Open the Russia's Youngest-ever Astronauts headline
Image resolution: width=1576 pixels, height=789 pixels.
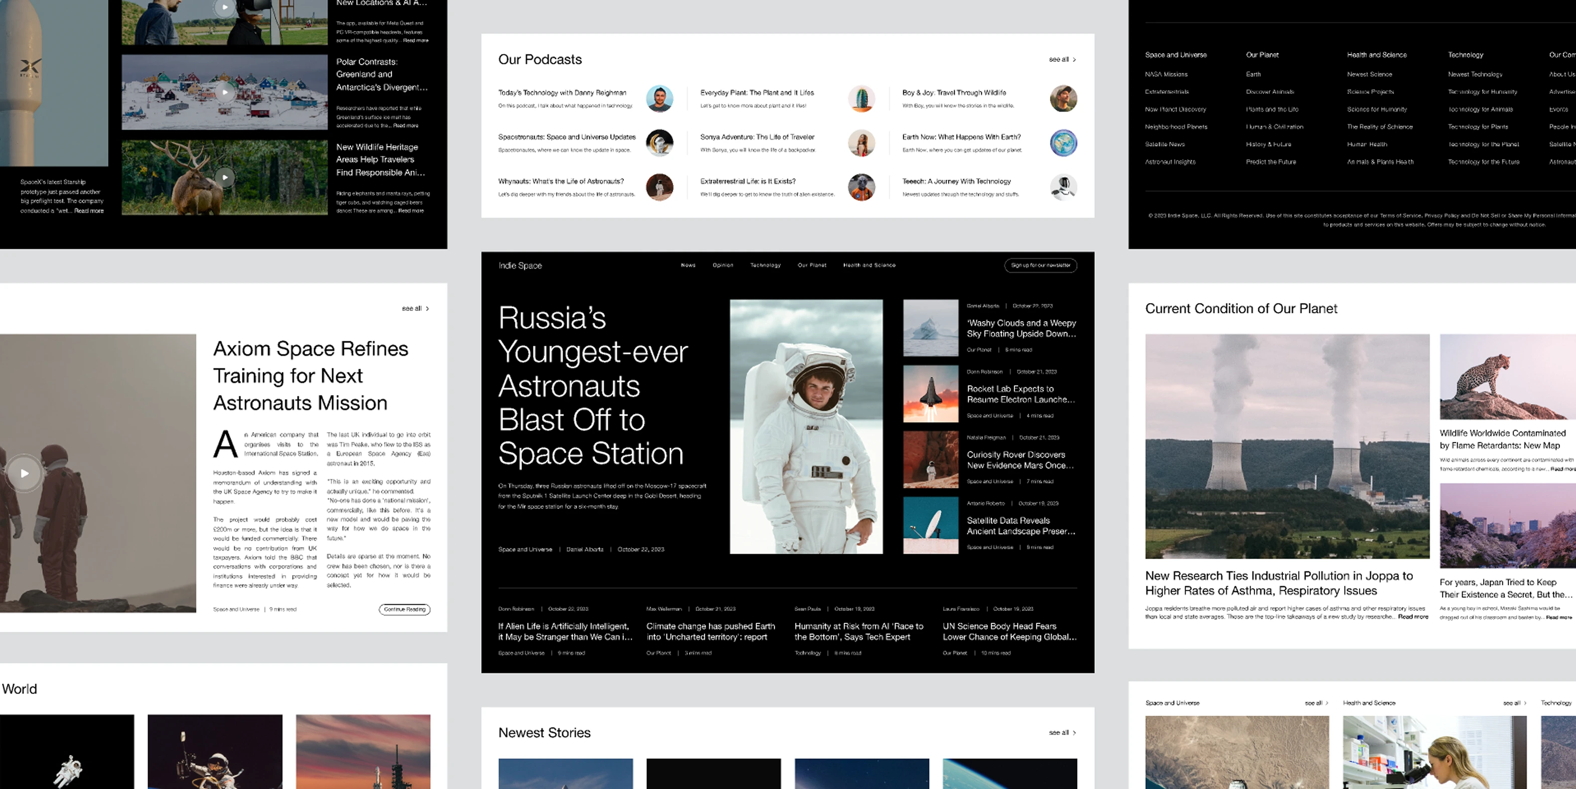click(592, 385)
